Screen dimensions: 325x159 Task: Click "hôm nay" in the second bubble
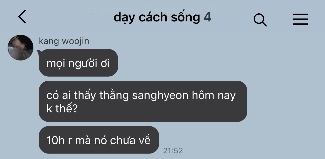(x=214, y=96)
